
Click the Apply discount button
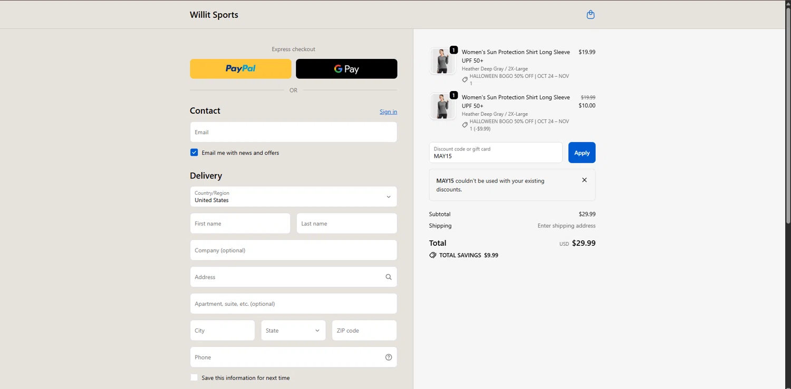[x=582, y=153]
